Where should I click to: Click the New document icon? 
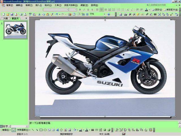tap(4, 14)
